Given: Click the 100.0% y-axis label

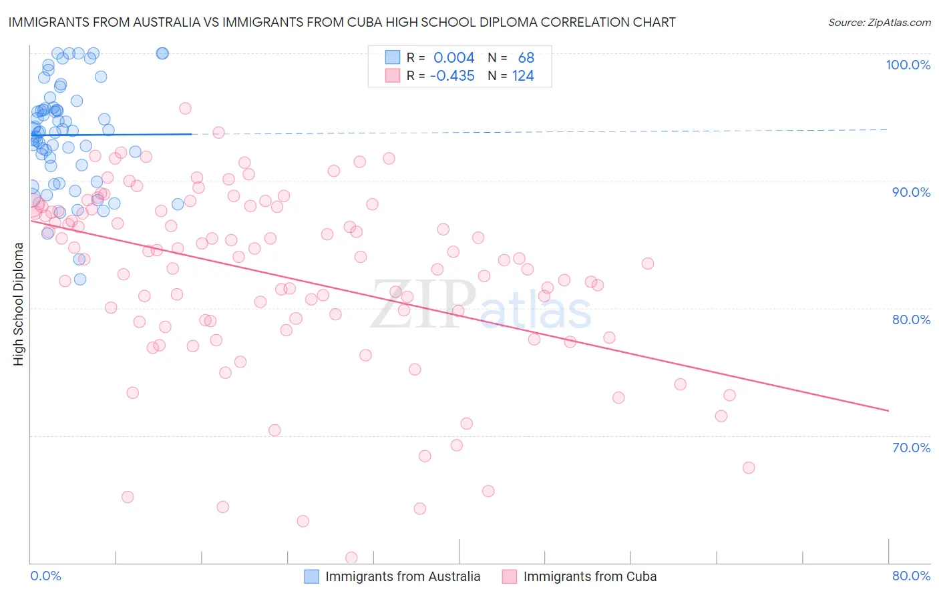Looking at the screenshot, I should tap(908, 65).
